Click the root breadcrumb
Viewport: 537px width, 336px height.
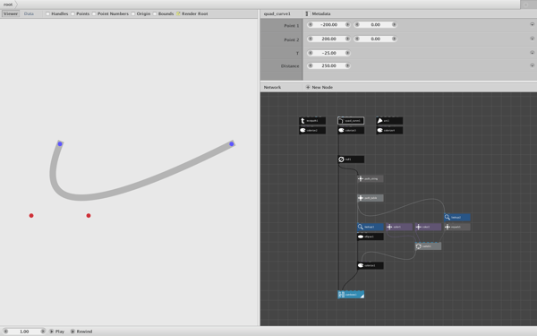click(x=8, y=4)
